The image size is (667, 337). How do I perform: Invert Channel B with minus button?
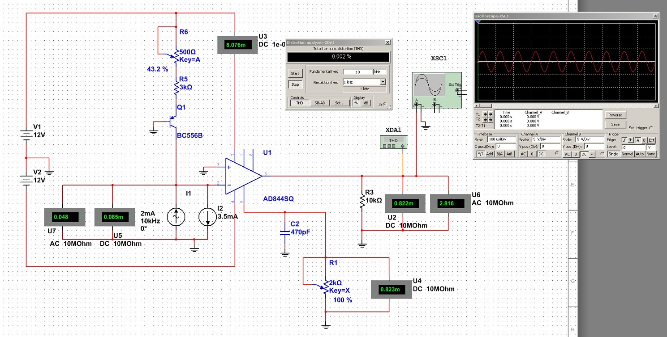(x=592, y=154)
